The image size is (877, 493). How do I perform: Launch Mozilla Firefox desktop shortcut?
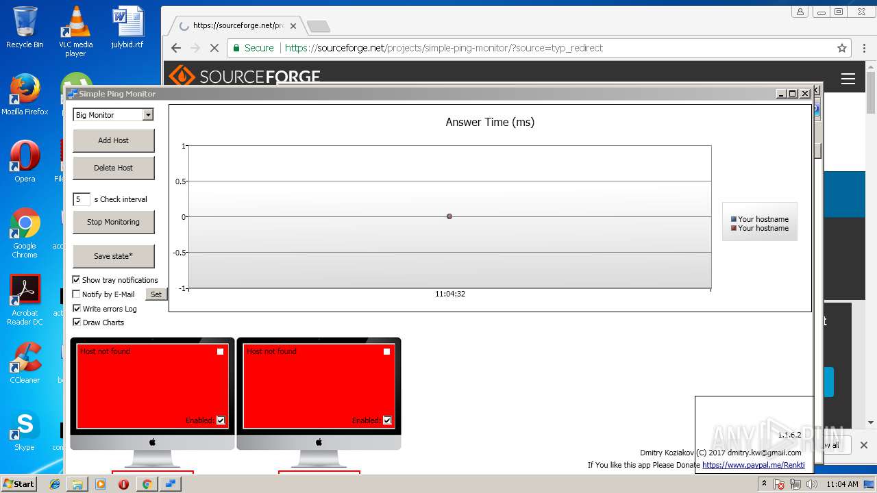pyautogui.click(x=25, y=94)
